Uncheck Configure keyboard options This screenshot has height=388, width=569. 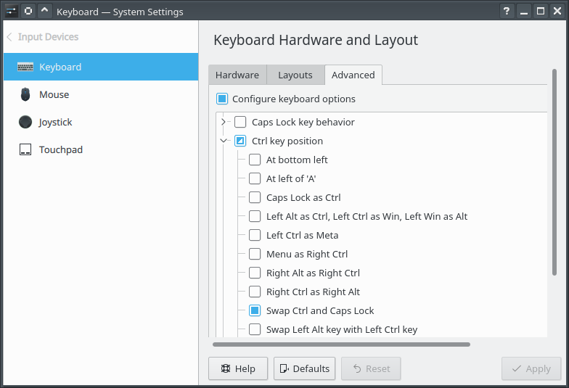click(222, 99)
